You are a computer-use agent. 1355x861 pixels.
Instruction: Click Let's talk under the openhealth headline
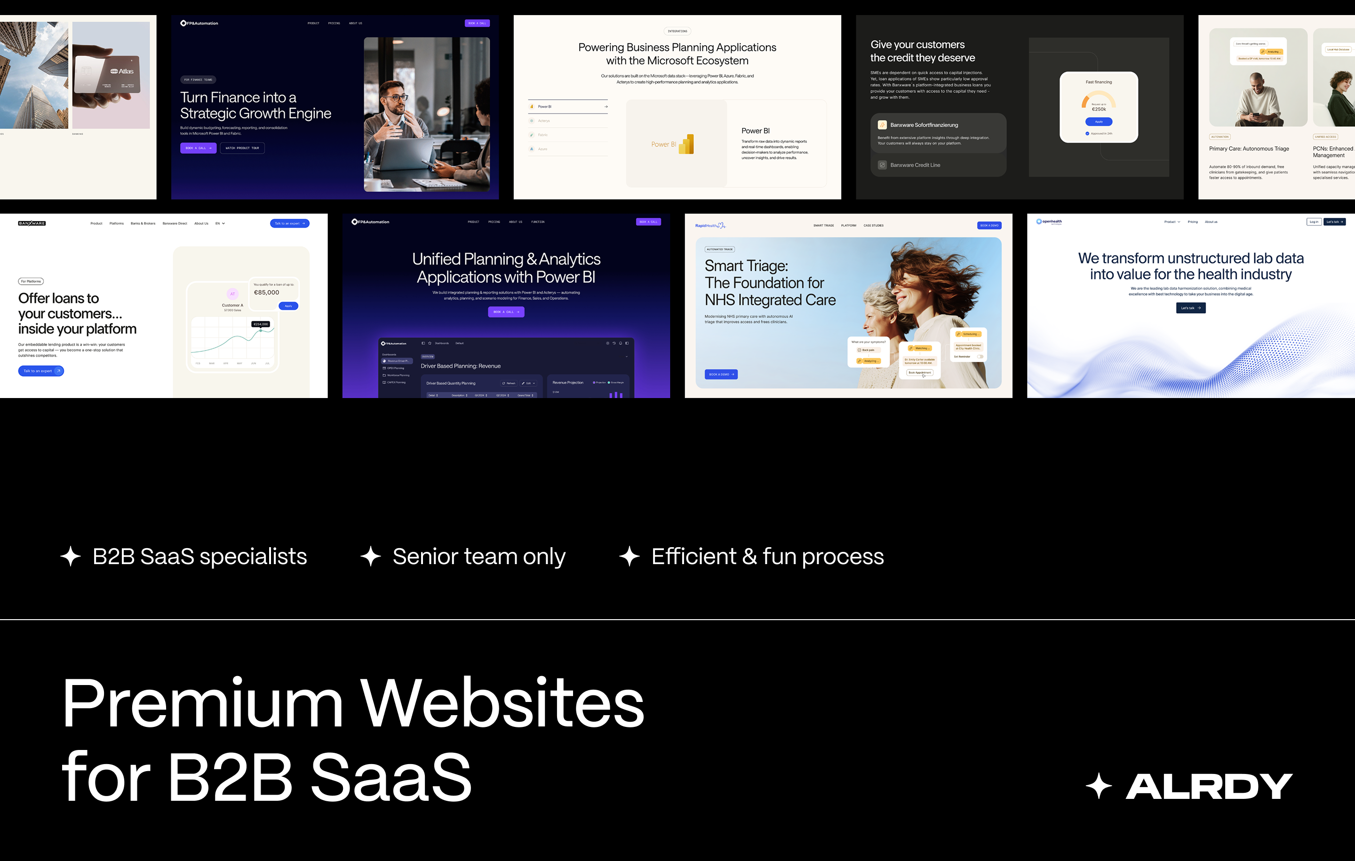tap(1191, 308)
